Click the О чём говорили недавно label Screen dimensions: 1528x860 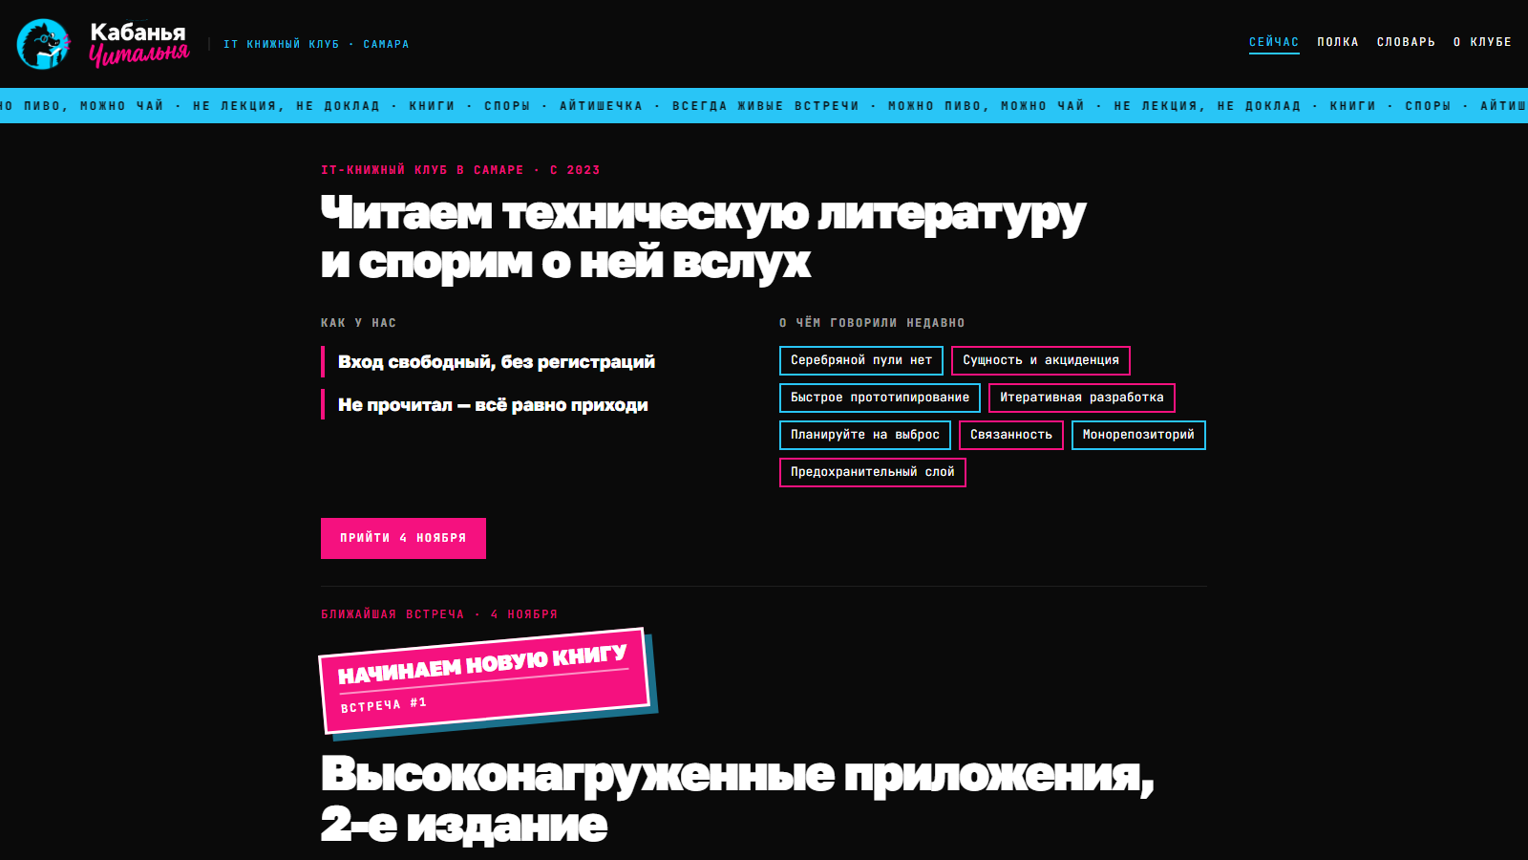coord(872,323)
